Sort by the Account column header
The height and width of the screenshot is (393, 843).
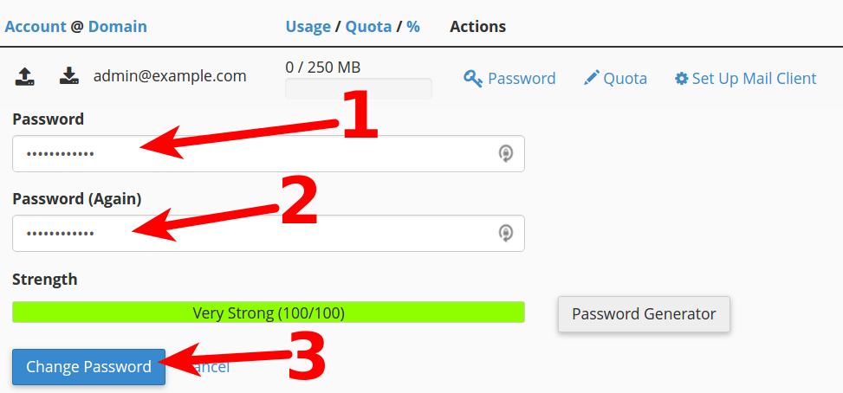[36, 26]
